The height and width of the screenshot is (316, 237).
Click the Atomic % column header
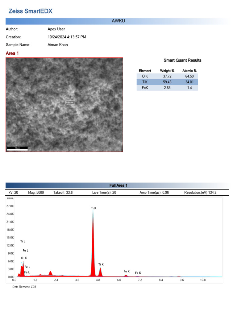[189, 71]
